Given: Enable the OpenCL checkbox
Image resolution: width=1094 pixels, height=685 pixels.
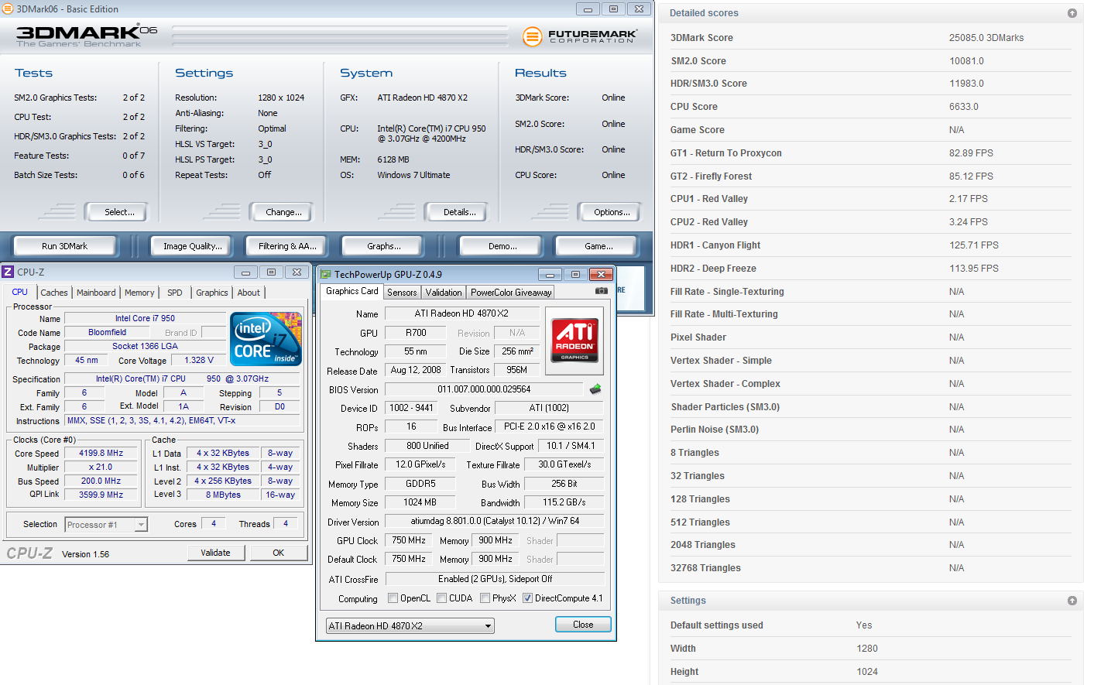Looking at the screenshot, I should pyautogui.click(x=393, y=598).
